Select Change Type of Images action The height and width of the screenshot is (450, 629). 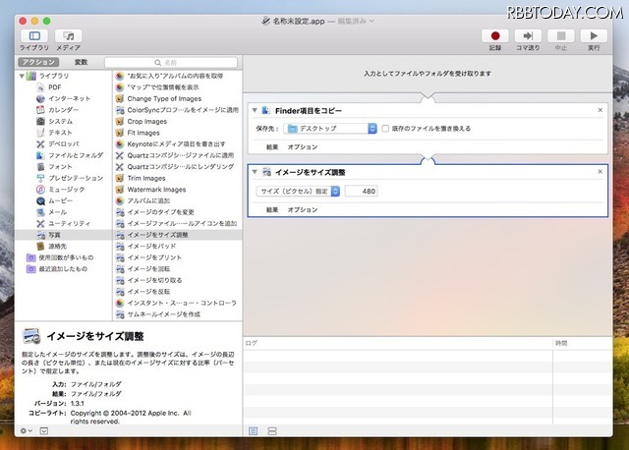(x=164, y=98)
